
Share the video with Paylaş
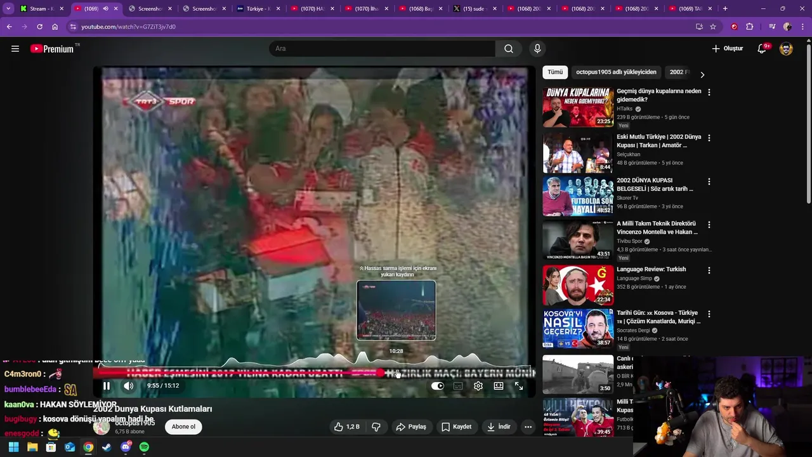coord(411,427)
